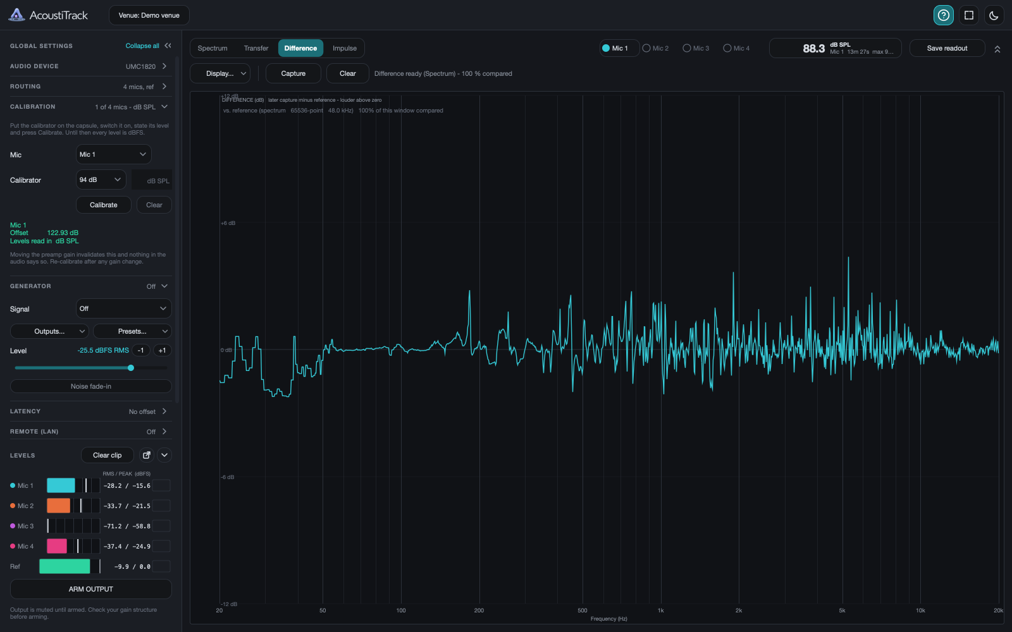Select Mic 4 radio button
Screen dimensions: 1012x632
[737, 48]
